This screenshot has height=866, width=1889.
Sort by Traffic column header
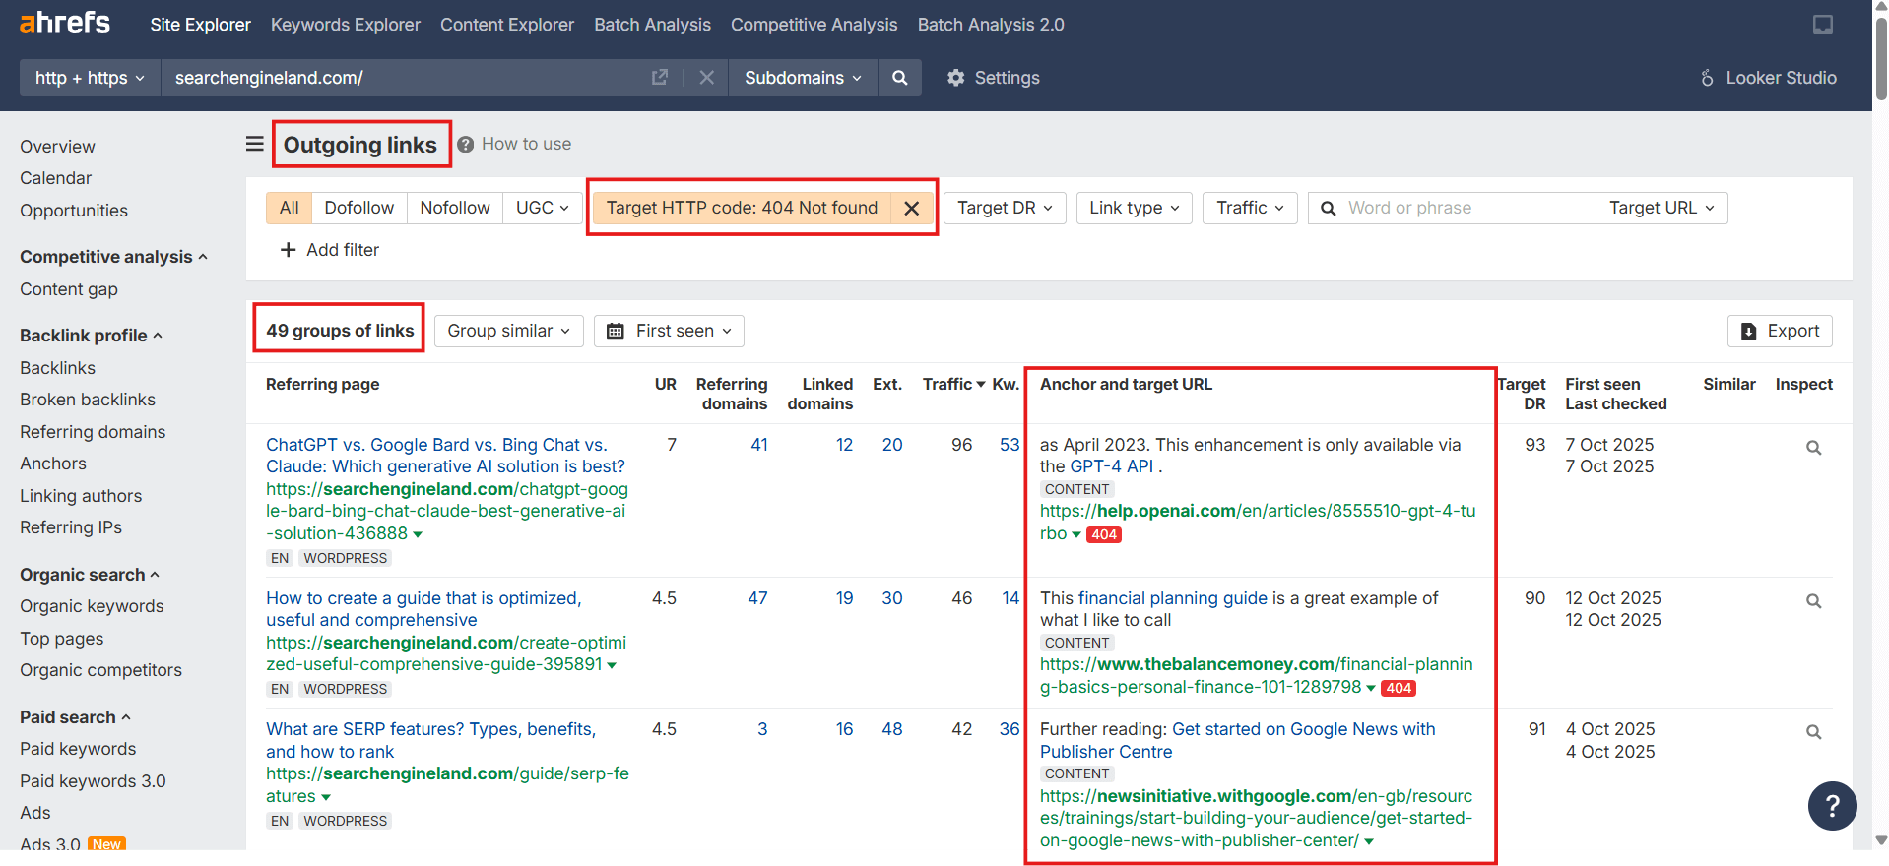[953, 384]
